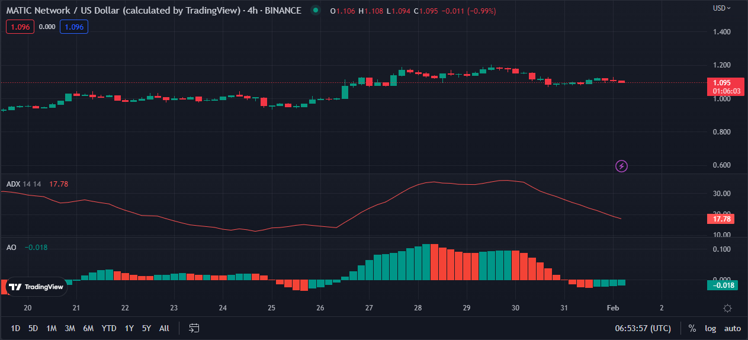
Task: Toggle auto scale mode
Action: coord(733,328)
